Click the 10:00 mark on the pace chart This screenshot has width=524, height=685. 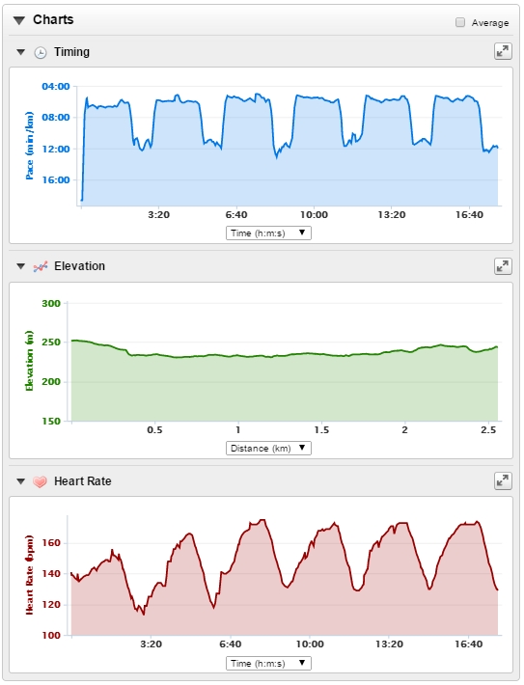point(314,214)
